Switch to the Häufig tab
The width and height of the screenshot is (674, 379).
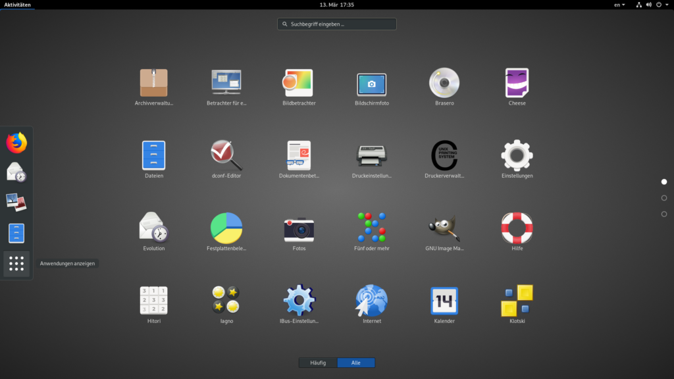point(318,363)
